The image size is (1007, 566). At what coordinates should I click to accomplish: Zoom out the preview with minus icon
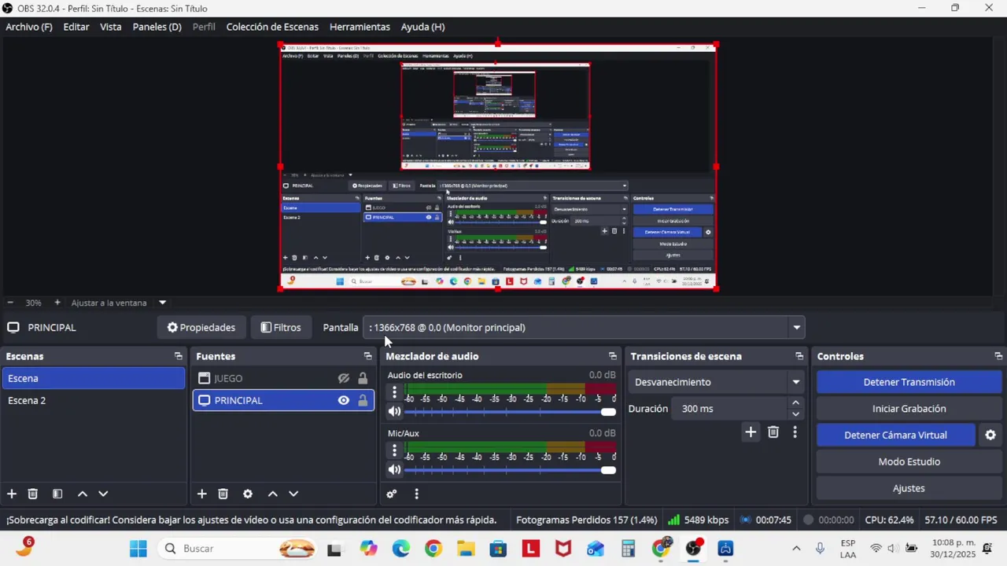(x=10, y=303)
